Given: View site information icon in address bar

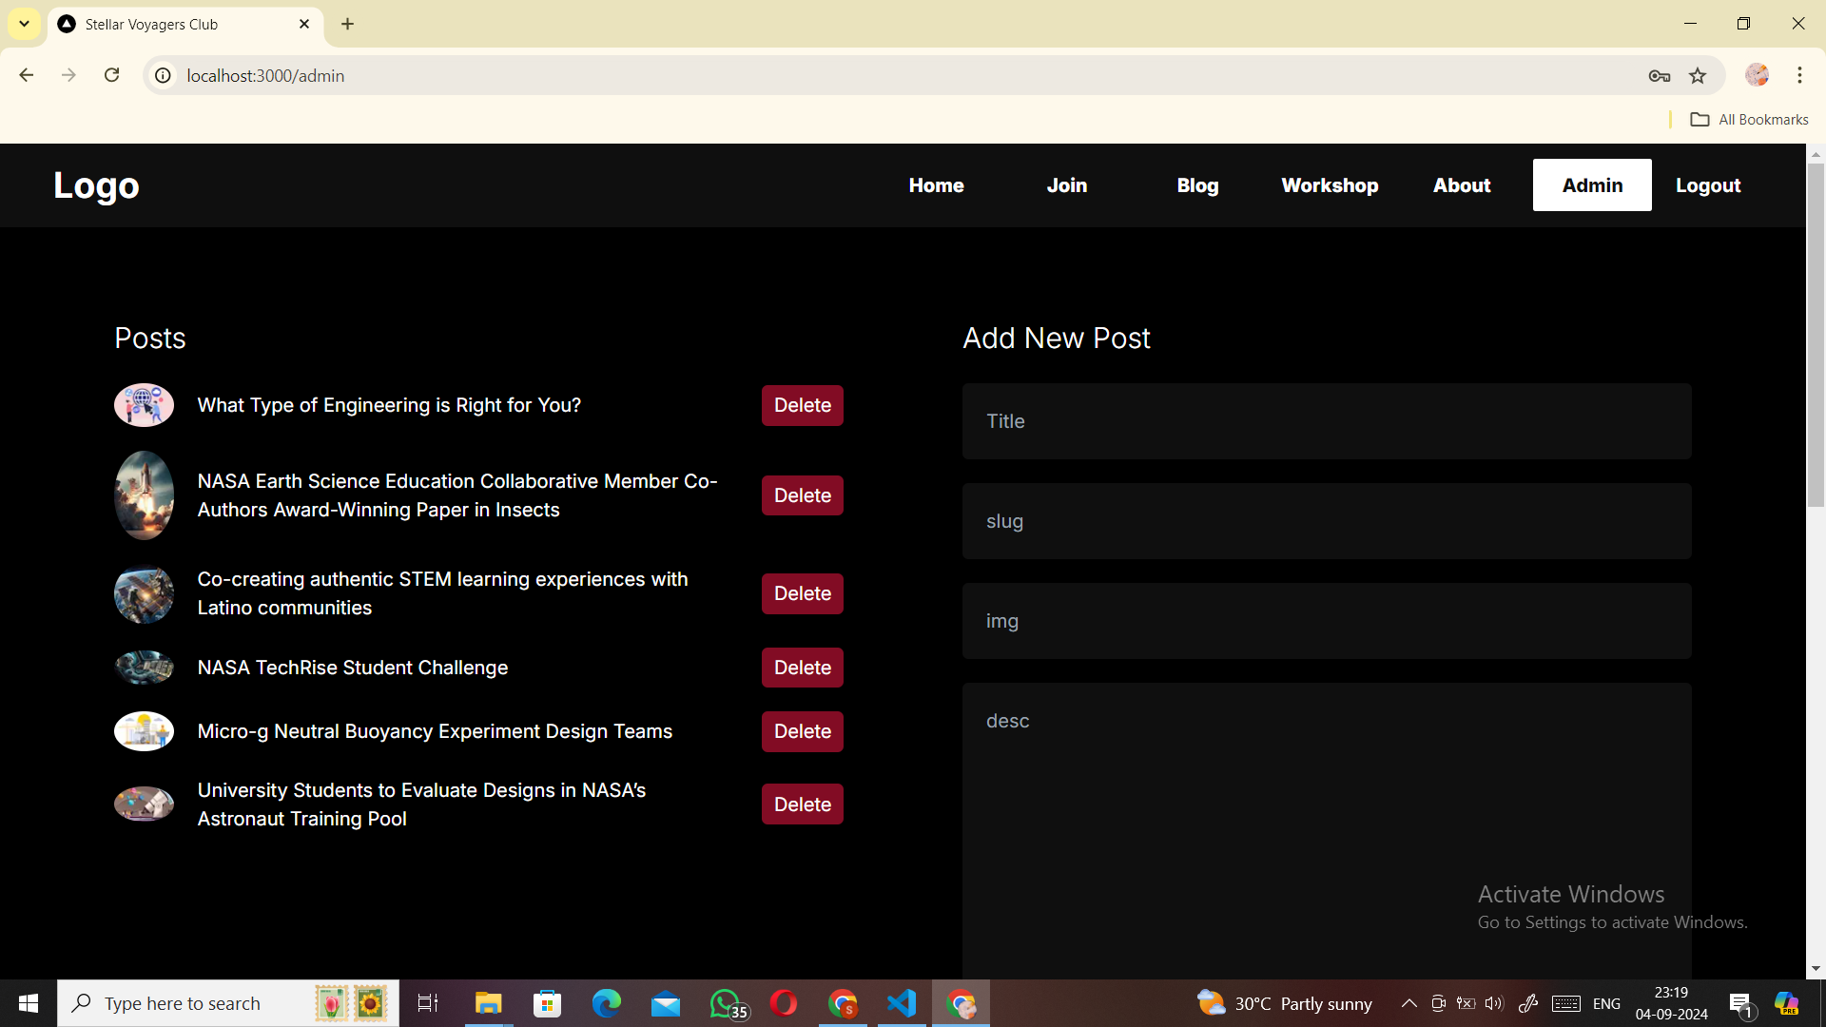Looking at the screenshot, I should [x=164, y=75].
